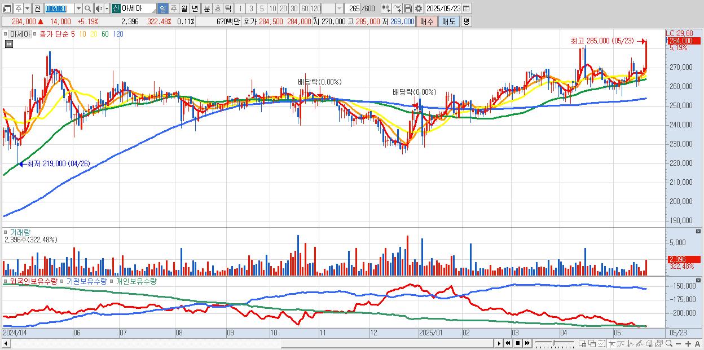This screenshot has width=704, height=350.
Task: Click the pencil line draw icon
Action: click(640, 344)
